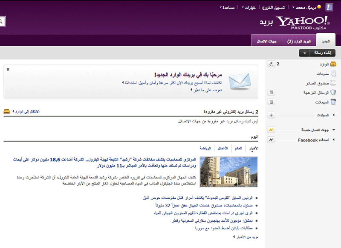Click the Facebook friends status icon
341x248 pixels.
pyautogui.click(x=272, y=140)
